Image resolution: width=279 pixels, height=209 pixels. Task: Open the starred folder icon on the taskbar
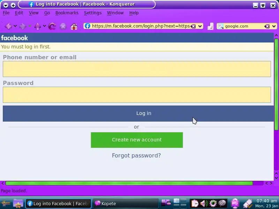click(18, 203)
